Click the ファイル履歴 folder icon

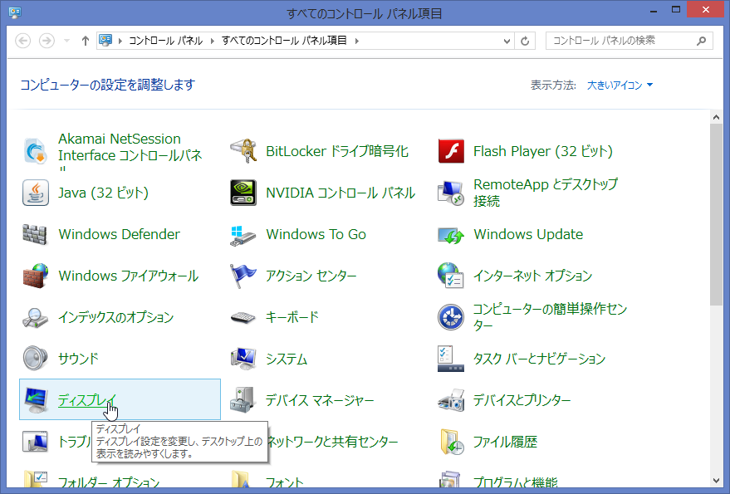[x=451, y=442]
